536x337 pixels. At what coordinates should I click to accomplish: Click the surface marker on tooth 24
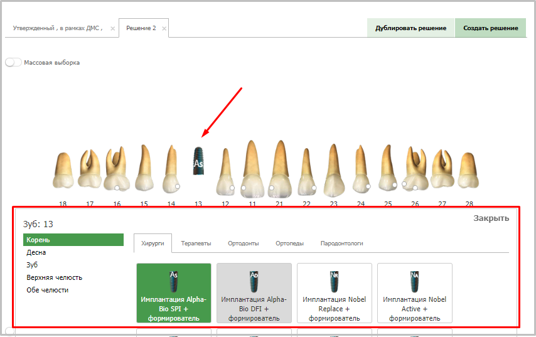click(x=368, y=186)
